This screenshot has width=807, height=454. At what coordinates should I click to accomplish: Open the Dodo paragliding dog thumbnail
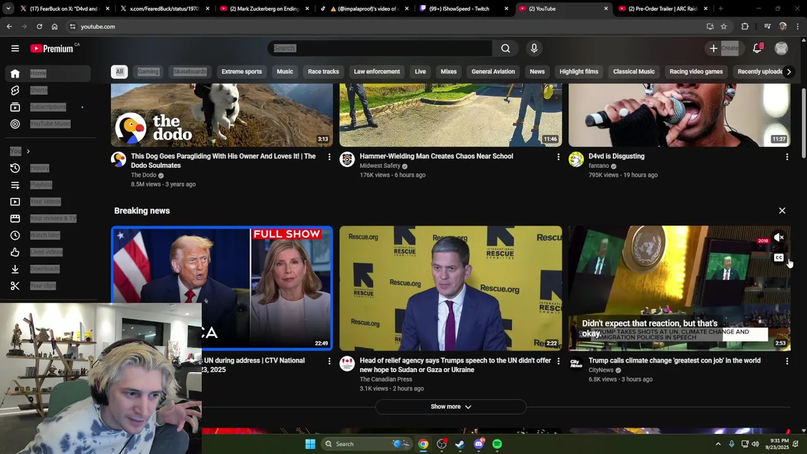coord(222,115)
